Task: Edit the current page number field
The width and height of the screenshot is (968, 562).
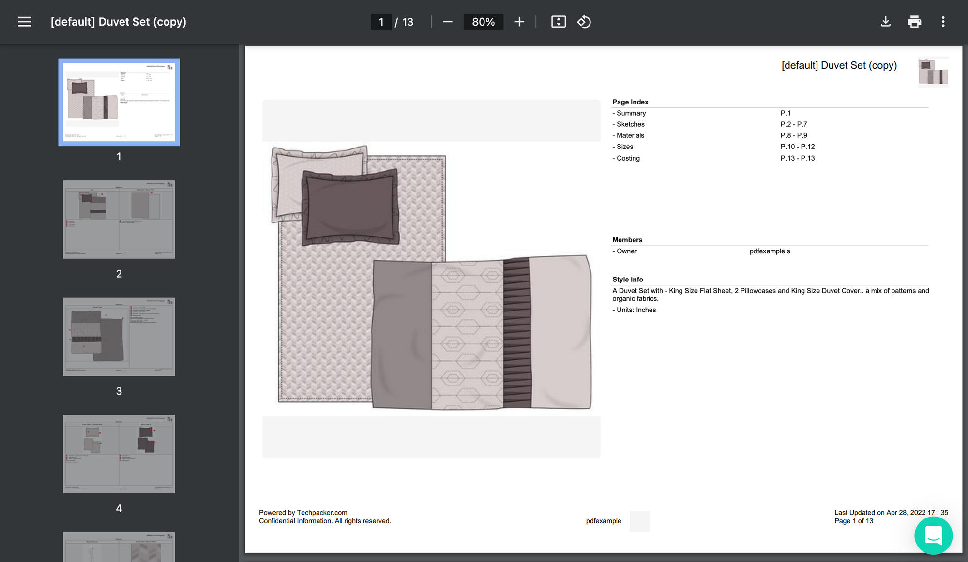Action: click(381, 22)
